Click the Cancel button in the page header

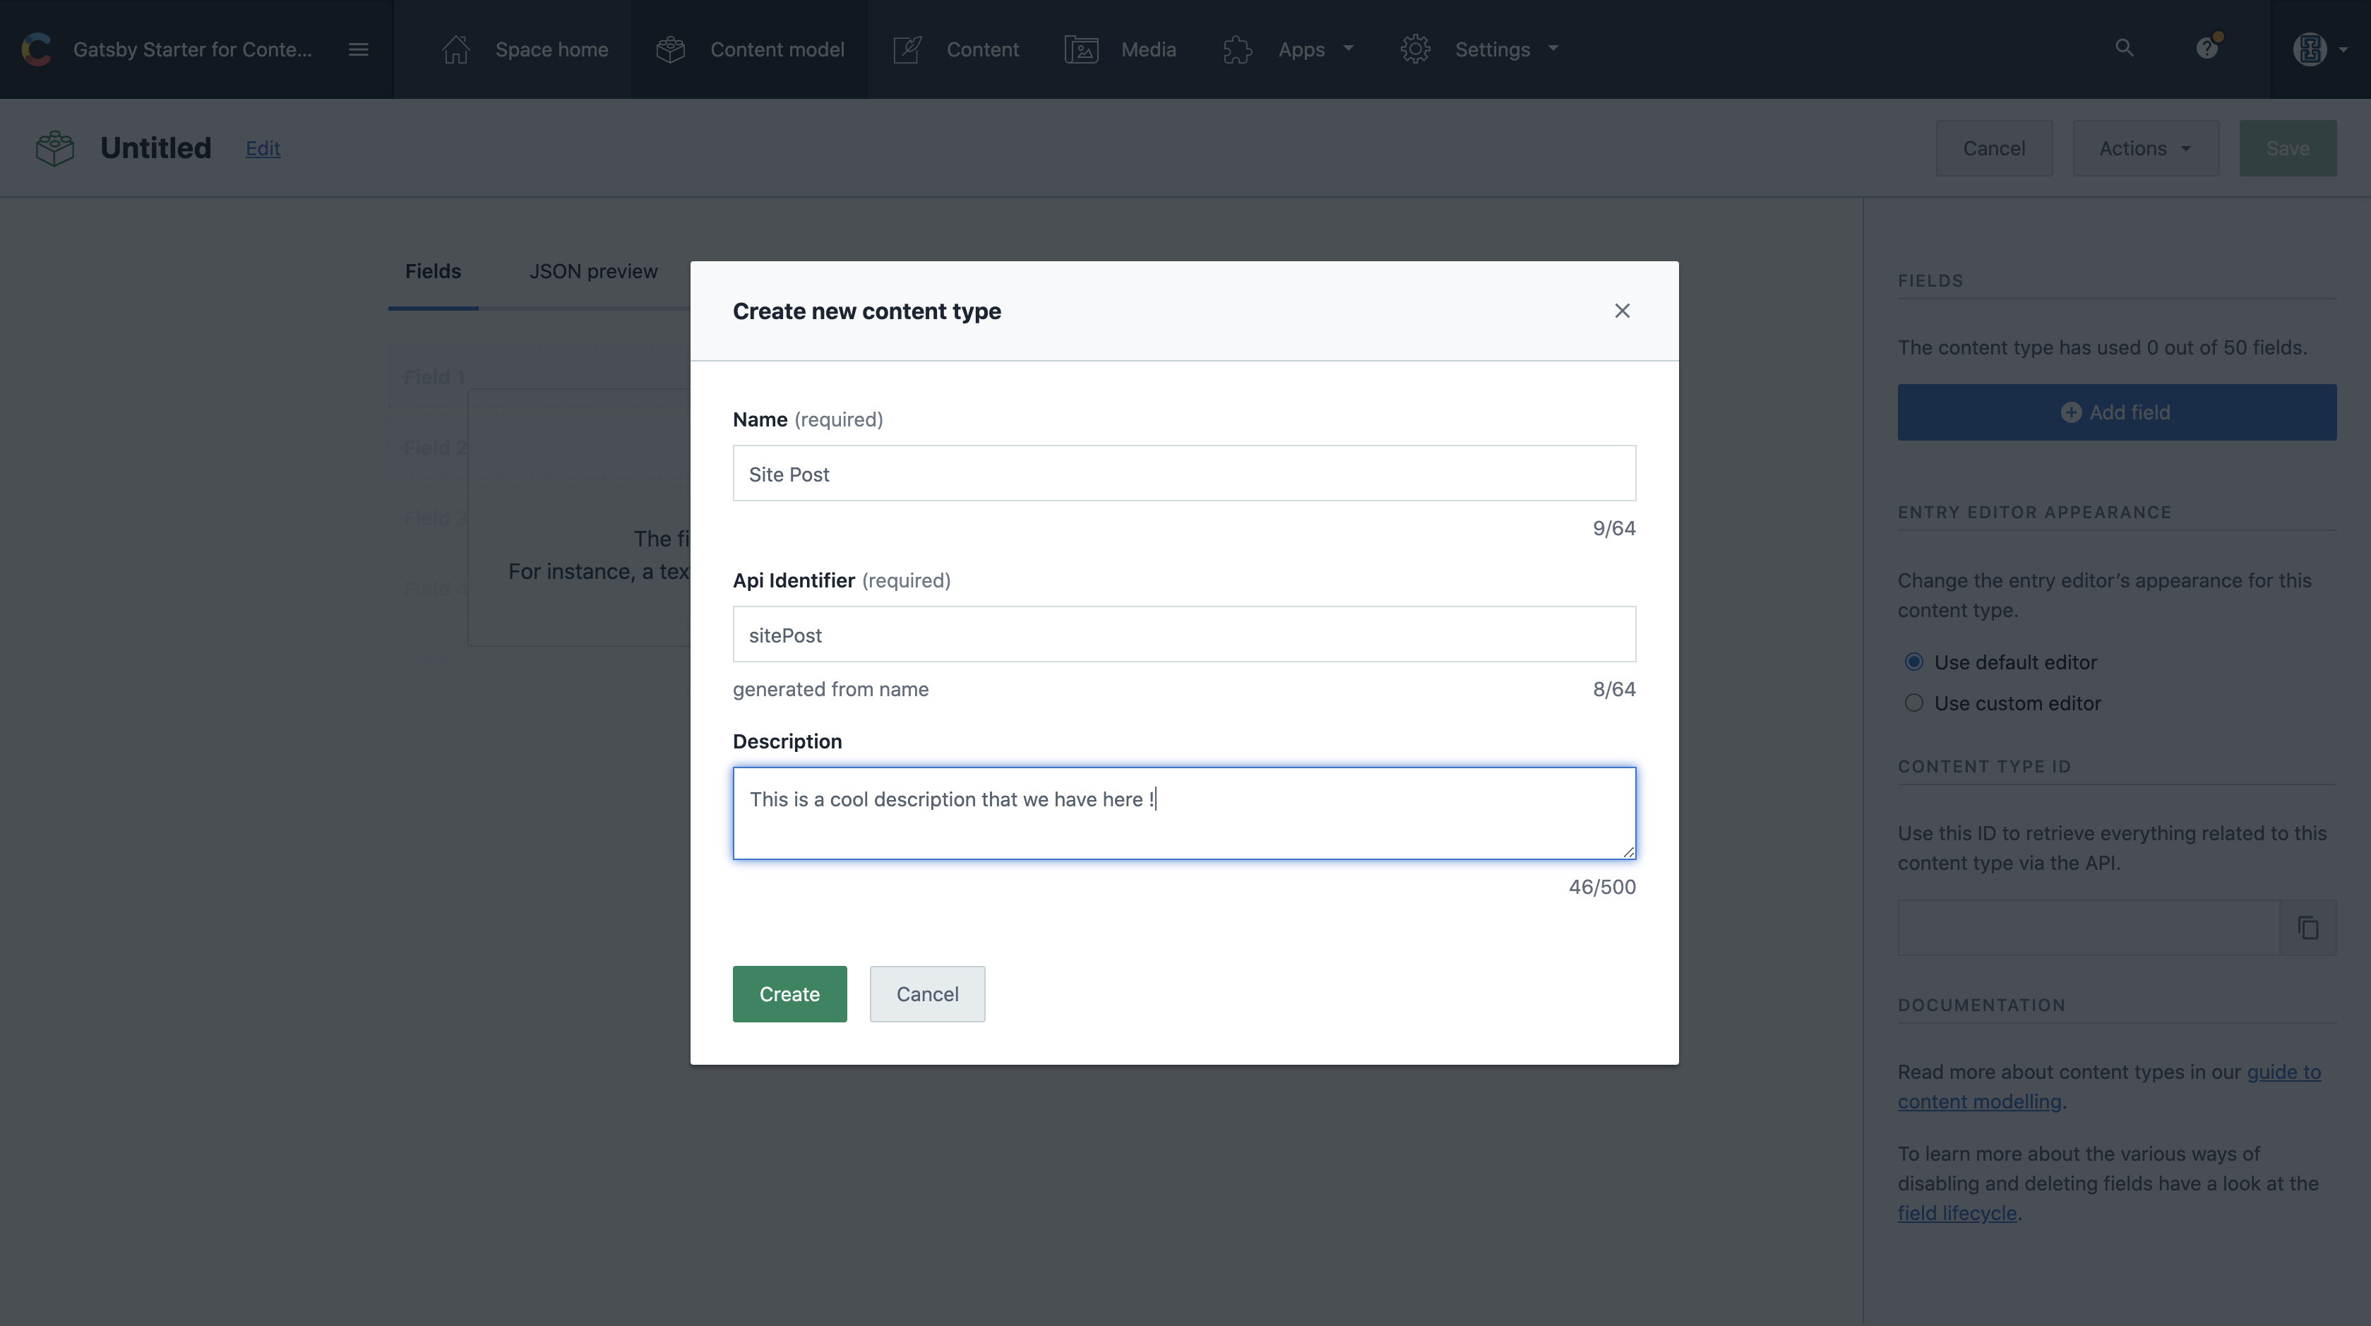pos(1994,148)
